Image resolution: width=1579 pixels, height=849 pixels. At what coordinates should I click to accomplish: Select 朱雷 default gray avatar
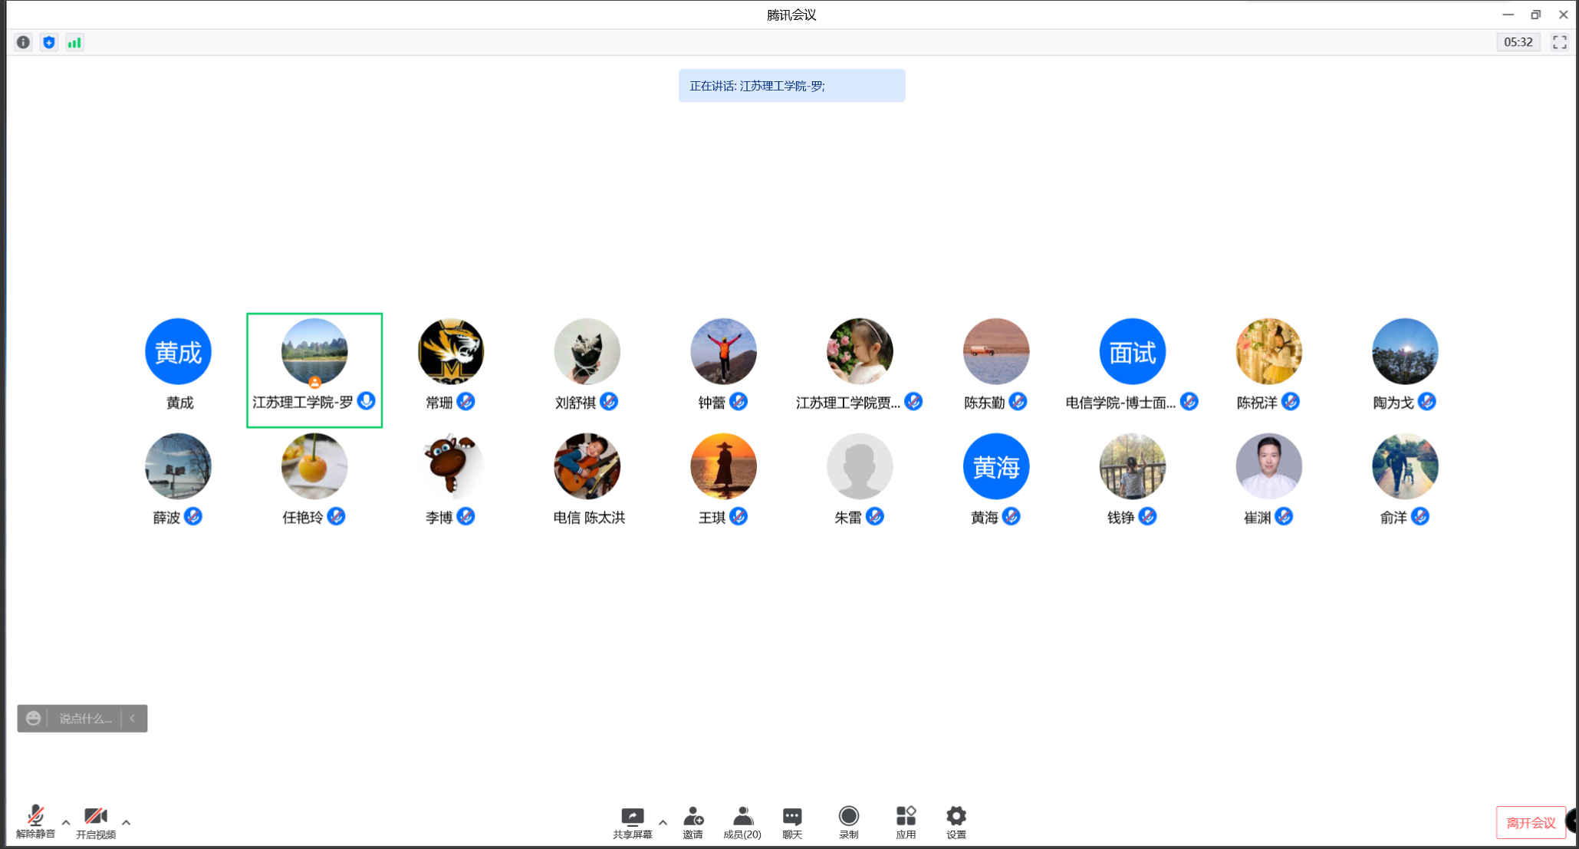(x=860, y=466)
